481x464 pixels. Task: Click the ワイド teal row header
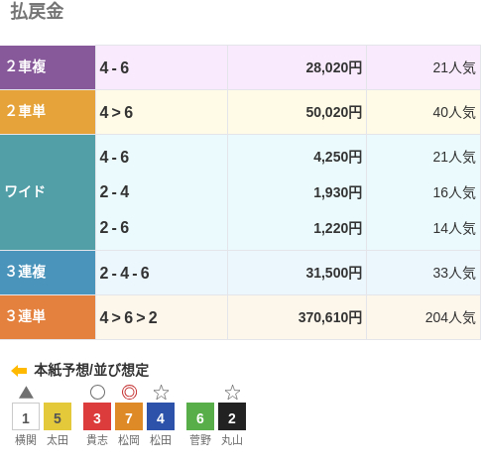point(48,192)
